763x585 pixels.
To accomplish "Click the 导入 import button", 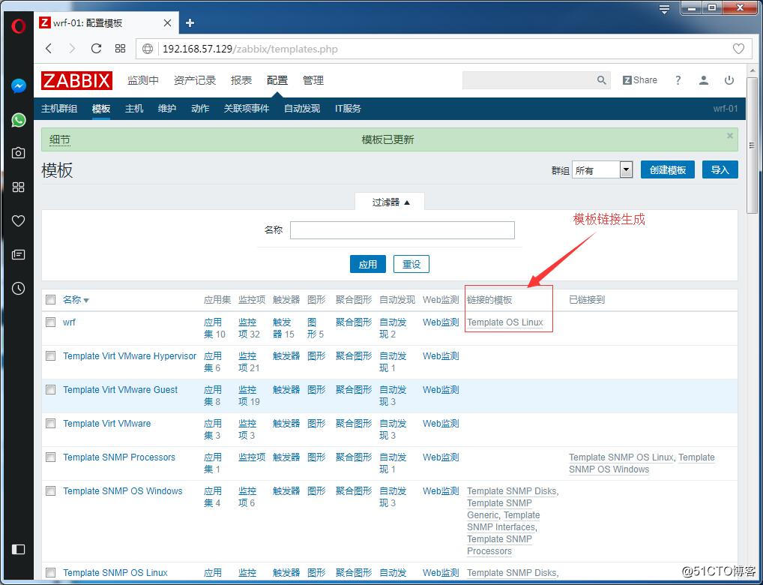I will (x=720, y=169).
